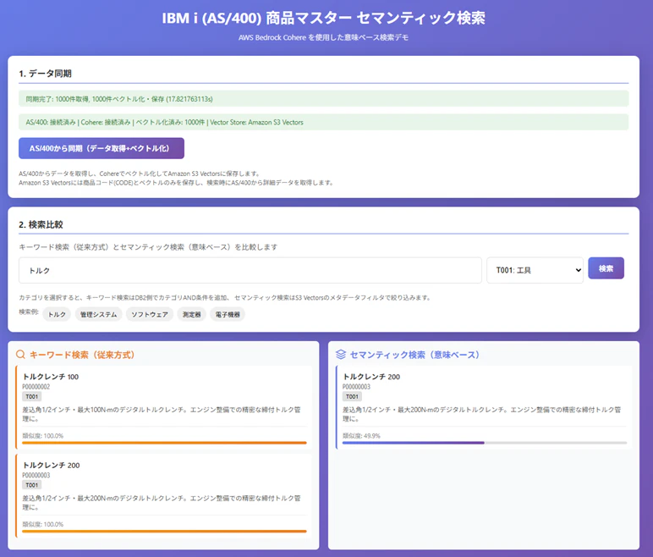Select the 管理システム example chip

pos(98,314)
